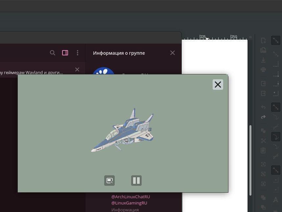Zoom to fit drawing in Inkscape
282x212 pixels.
coord(263,174)
